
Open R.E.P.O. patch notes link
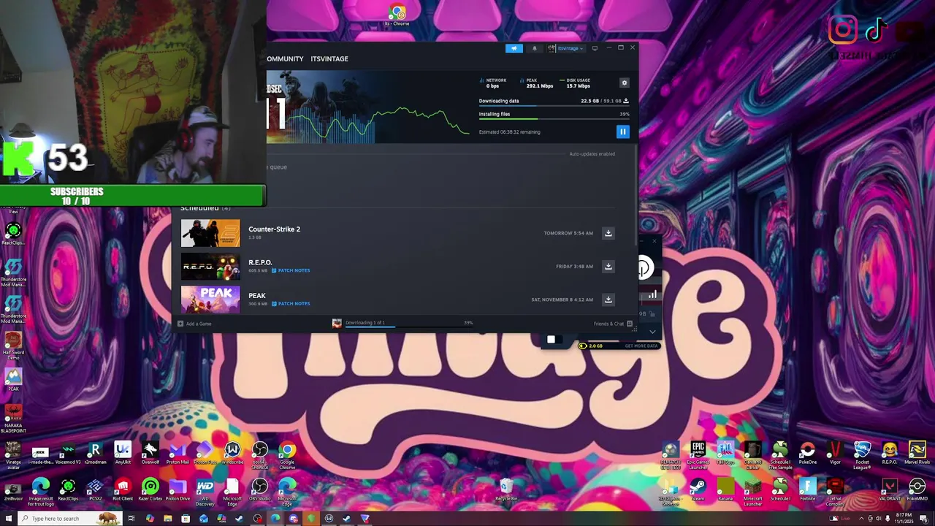tap(291, 270)
